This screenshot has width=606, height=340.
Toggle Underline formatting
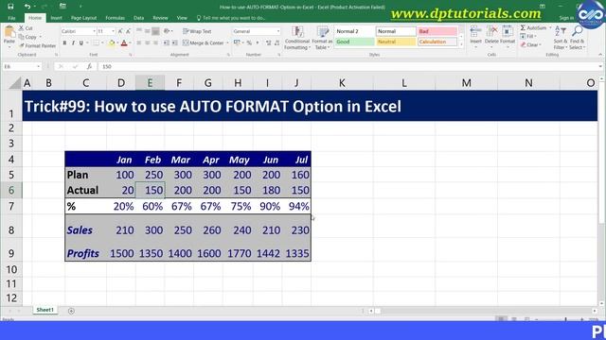tap(81, 42)
